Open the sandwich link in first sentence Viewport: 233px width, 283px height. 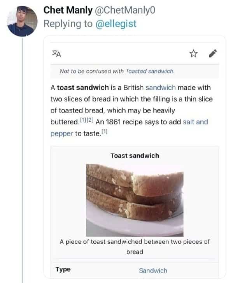pyautogui.click(x=161, y=88)
